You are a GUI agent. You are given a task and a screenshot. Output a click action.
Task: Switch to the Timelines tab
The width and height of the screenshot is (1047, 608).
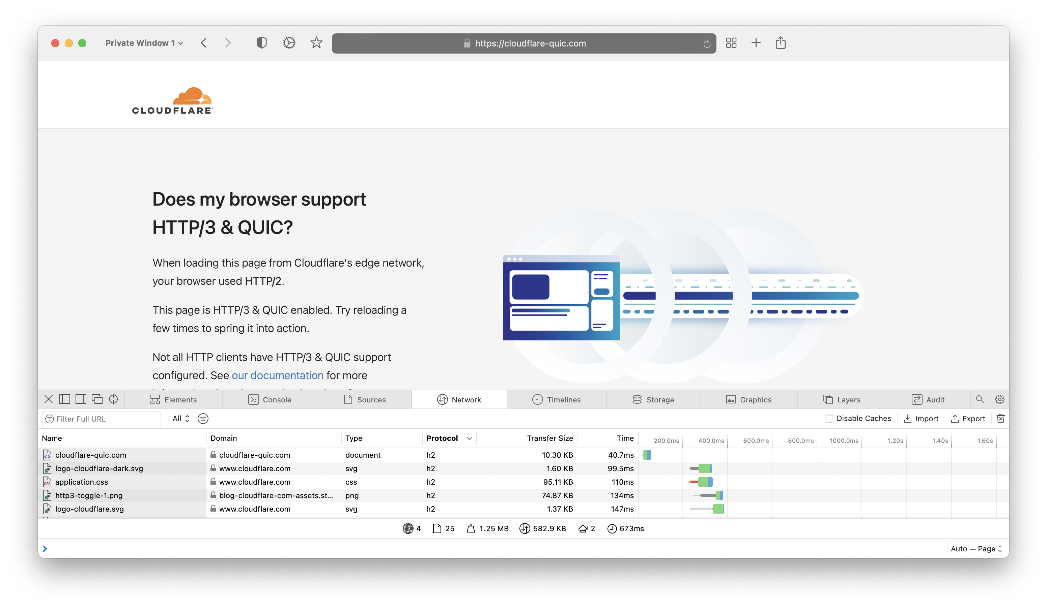coord(557,399)
